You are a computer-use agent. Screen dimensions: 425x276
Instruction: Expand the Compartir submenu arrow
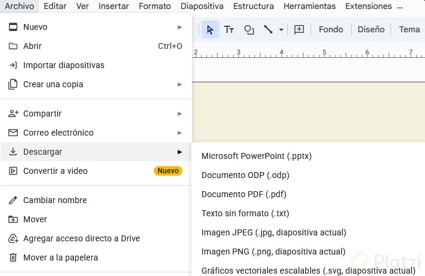tap(179, 114)
